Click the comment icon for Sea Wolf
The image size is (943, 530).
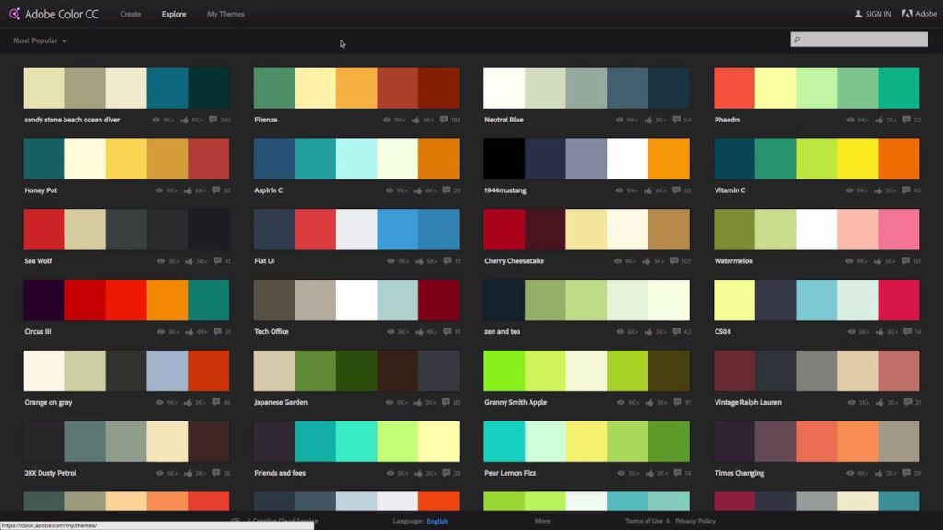(217, 260)
